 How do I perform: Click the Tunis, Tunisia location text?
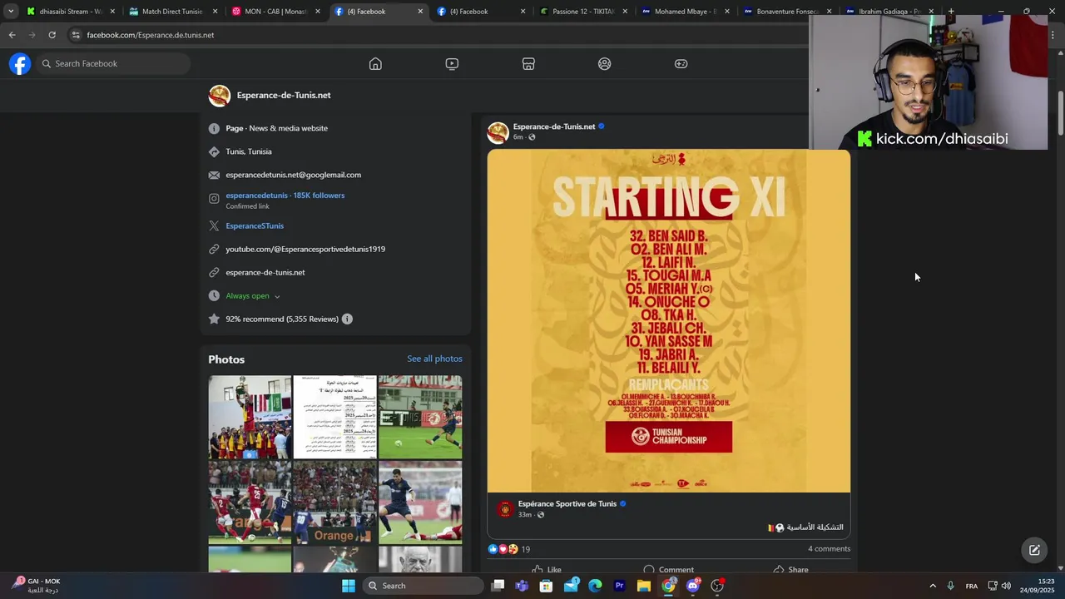(x=249, y=152)
